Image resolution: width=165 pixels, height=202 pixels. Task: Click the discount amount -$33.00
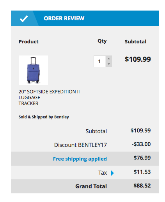(141, 144)
